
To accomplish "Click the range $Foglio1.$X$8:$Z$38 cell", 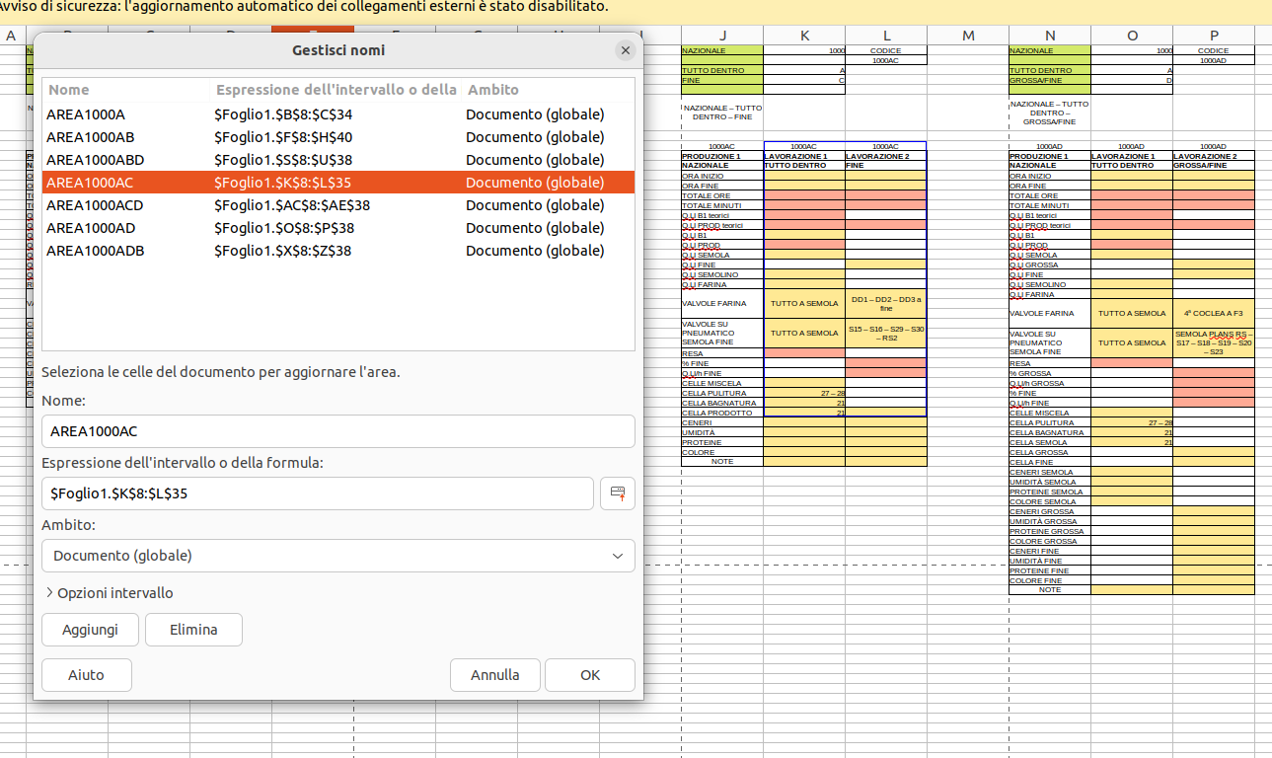I will tap(283, 251).
